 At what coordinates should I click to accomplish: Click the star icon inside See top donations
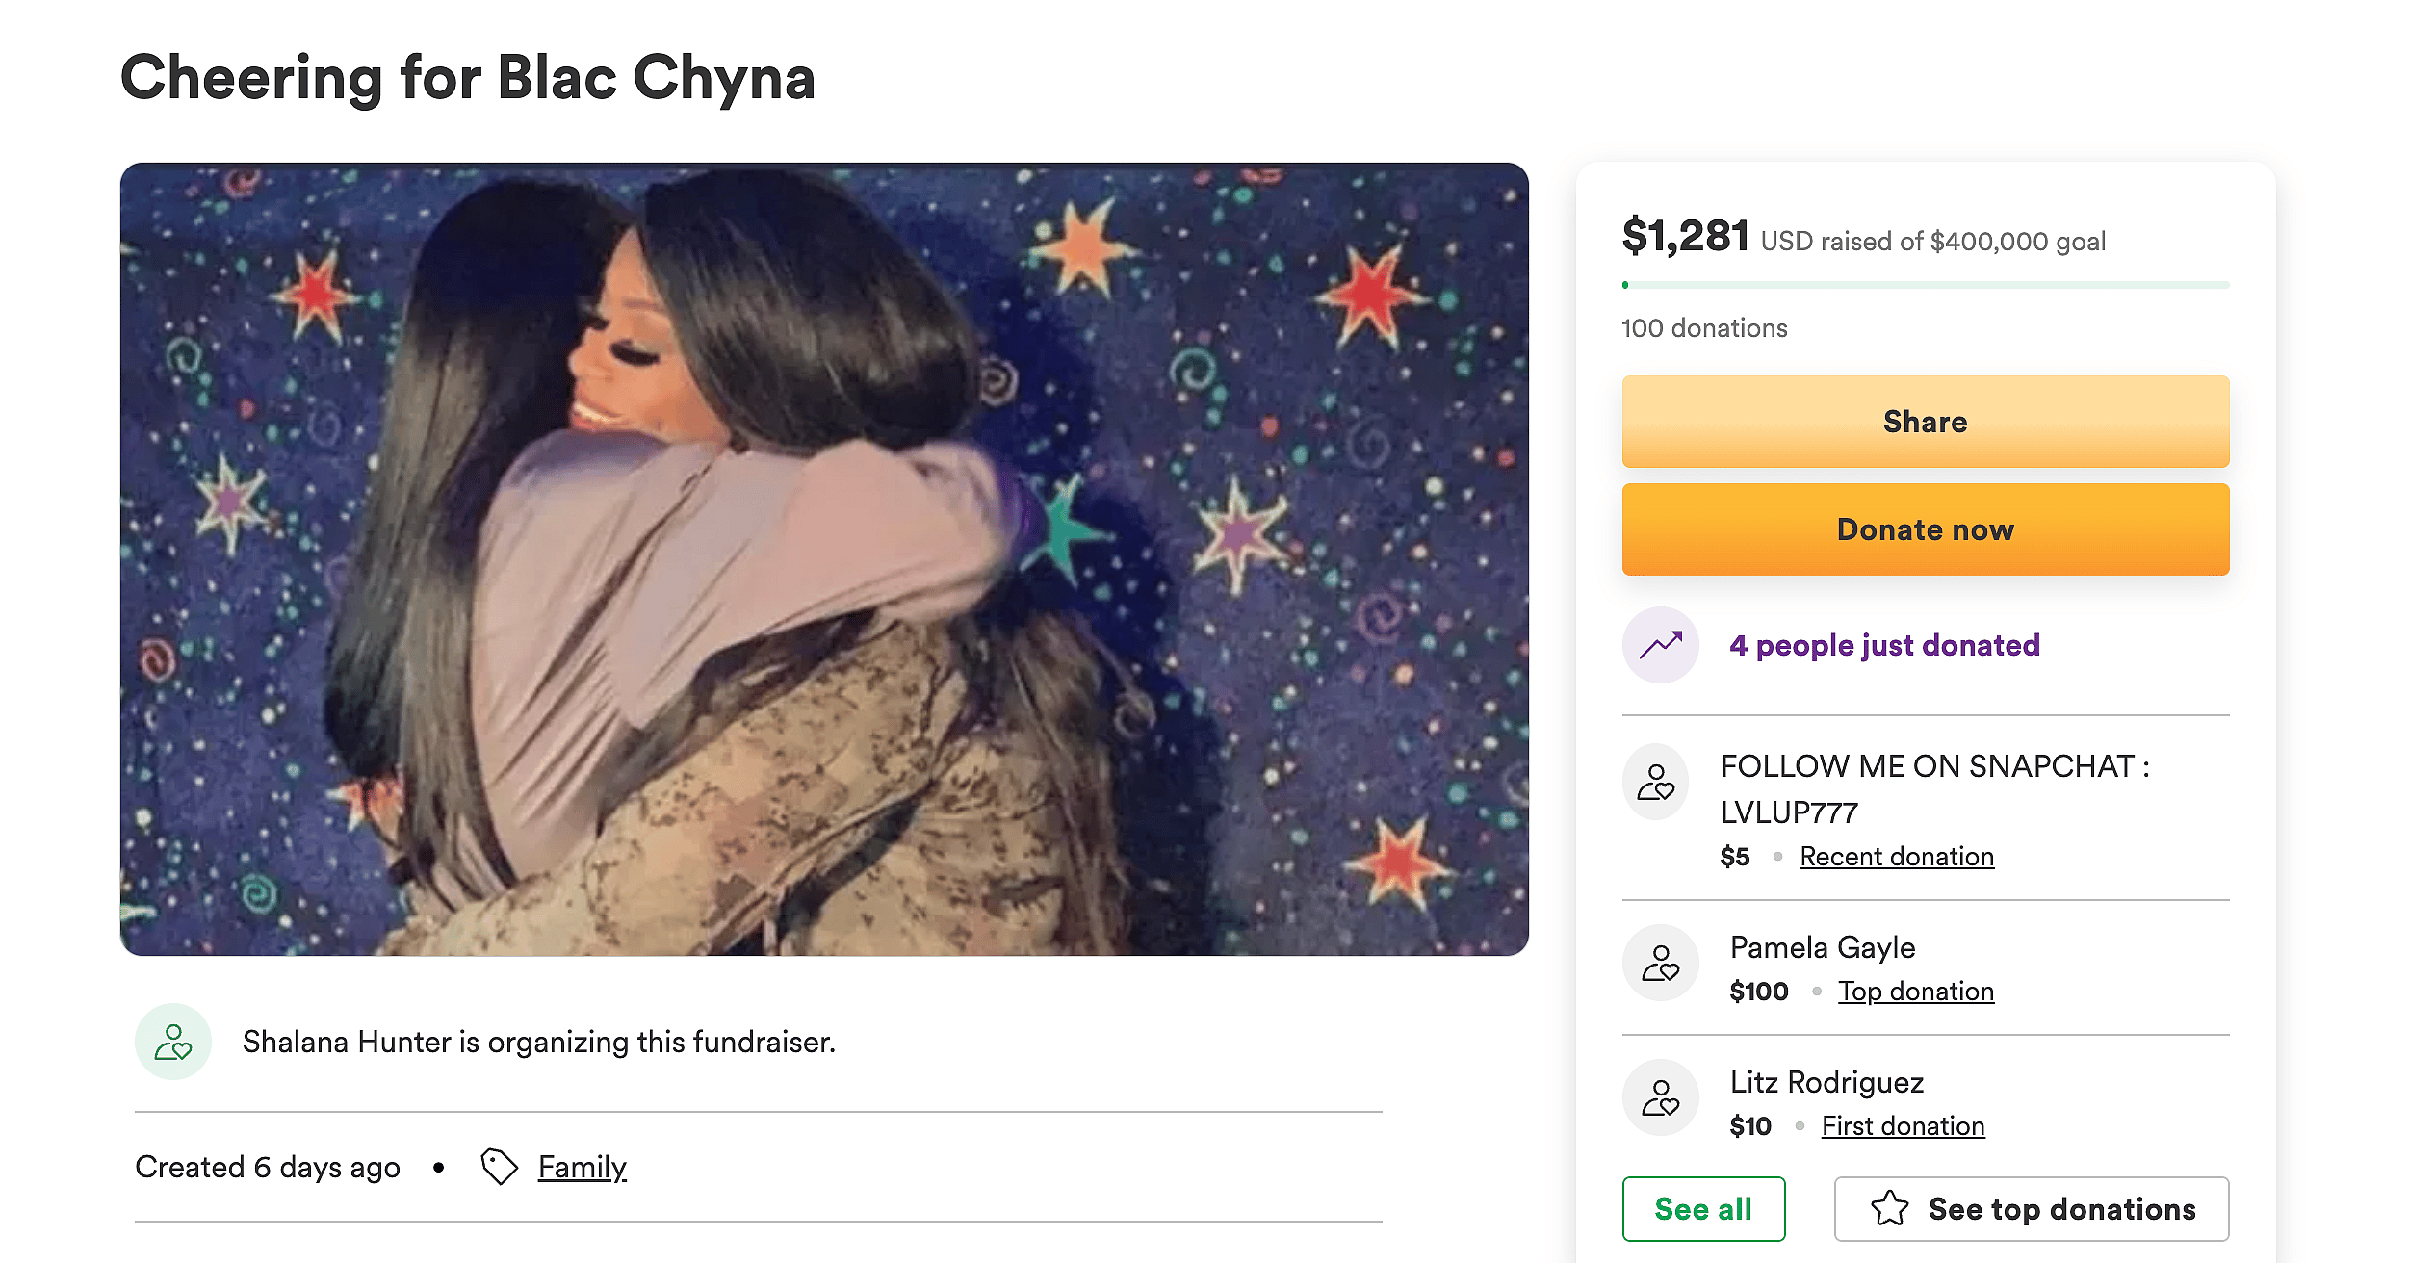point(1889,1208)
